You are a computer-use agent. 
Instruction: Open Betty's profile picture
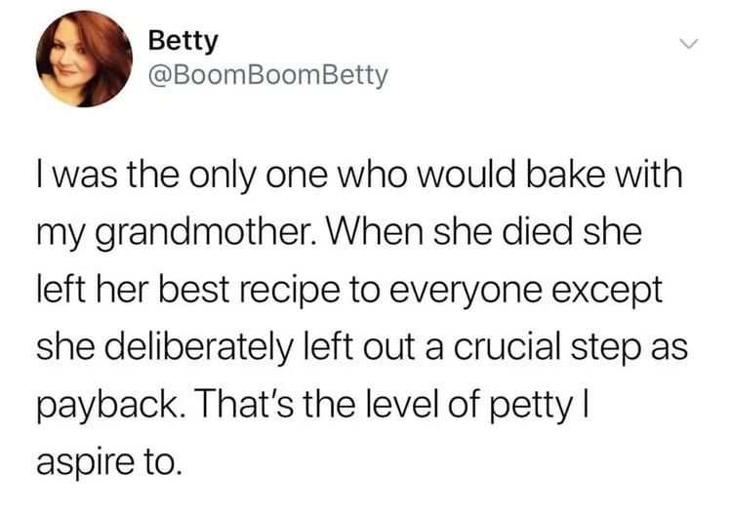pos(84,59)
